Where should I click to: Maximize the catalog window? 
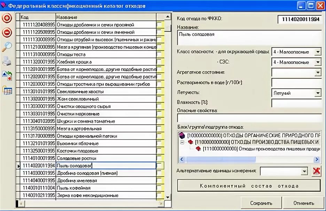click(x=311, y=6)
